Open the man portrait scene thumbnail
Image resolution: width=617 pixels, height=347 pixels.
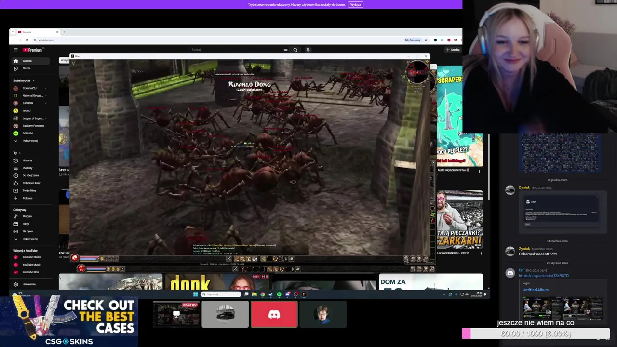(x=323, y=314)
